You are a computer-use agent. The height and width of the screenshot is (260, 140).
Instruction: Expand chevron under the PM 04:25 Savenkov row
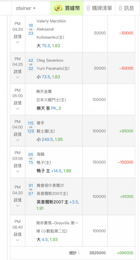pos(18,77)
